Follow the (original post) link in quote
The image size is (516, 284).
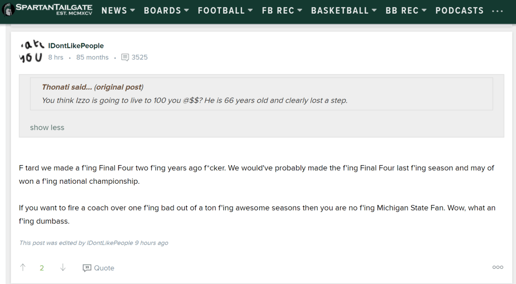[118, 87]
